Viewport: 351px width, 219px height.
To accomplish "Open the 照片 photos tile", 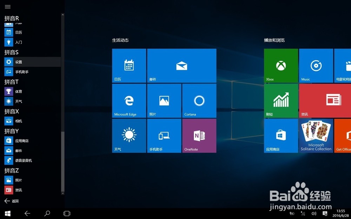I will coord(164,101).
